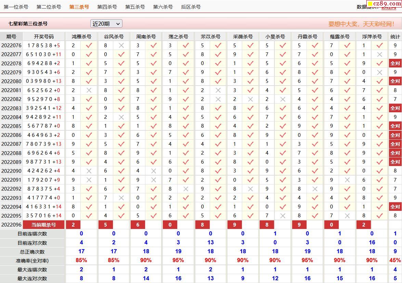Screen dimensions: 402x283
Task: Click the X mark for 周南杀号 in row 2022090
Action: click(x=154, y=171)
